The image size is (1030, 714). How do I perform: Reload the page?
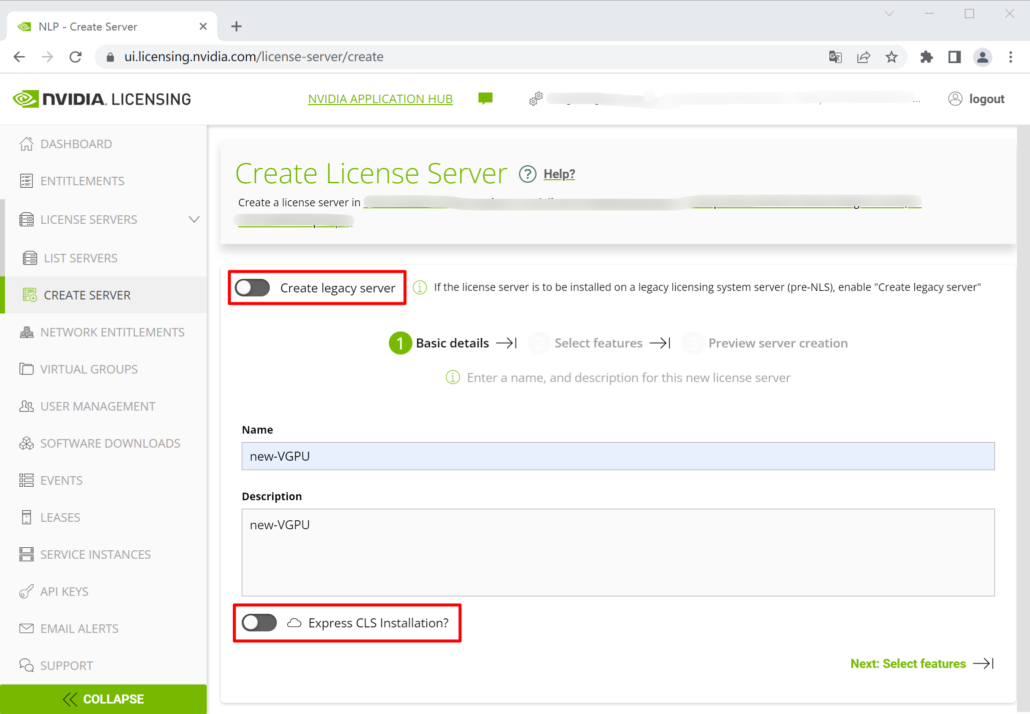pyautogui.click(x=76, y=57)
